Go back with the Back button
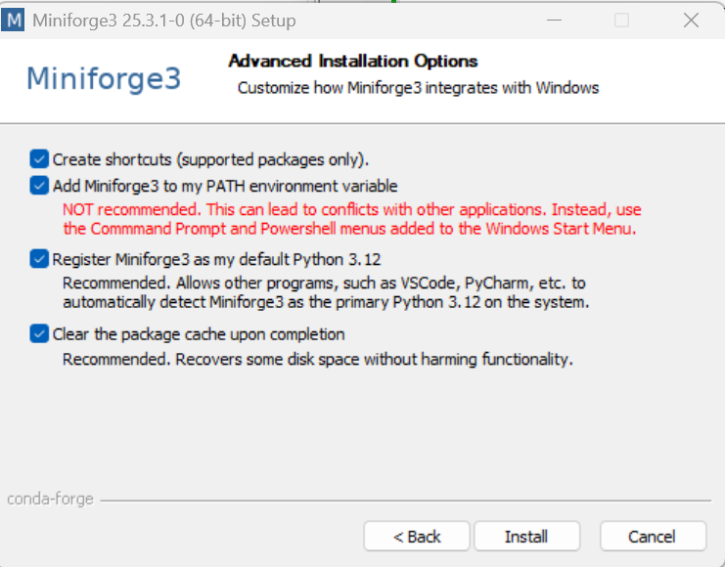 (x=417, y=537)
